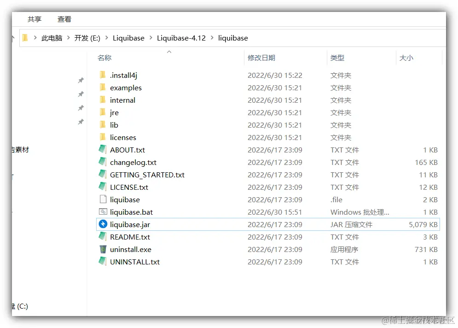Sort by 大小 column header
458x328 pixels.
pos(406,58)
